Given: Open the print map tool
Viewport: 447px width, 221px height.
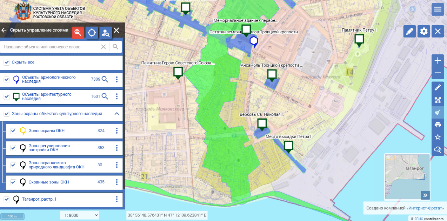Looking at the screenshot, I should (438, 125).
